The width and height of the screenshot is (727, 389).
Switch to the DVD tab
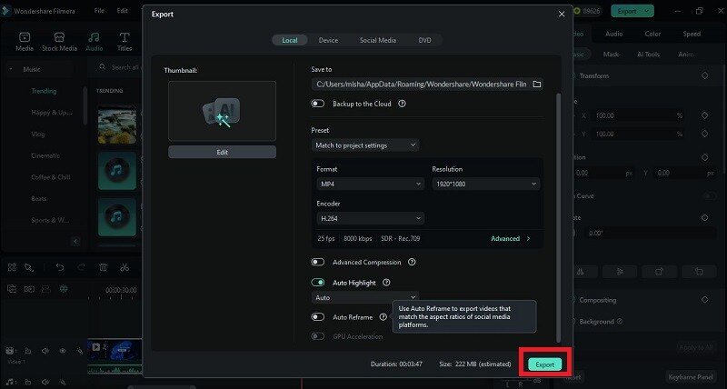click(424, 40)
